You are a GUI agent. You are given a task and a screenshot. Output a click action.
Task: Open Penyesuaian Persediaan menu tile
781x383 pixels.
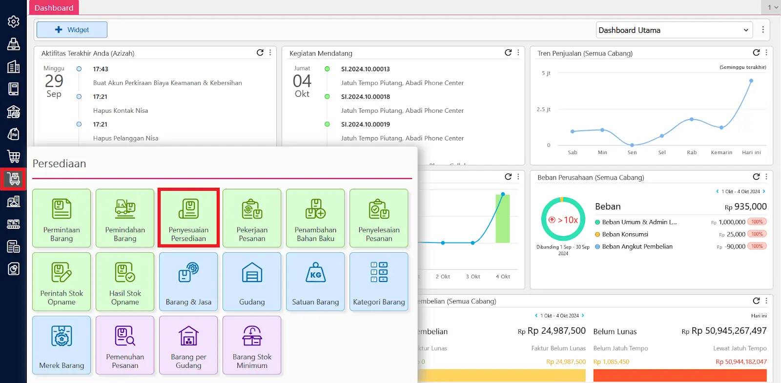coord(188,218)
